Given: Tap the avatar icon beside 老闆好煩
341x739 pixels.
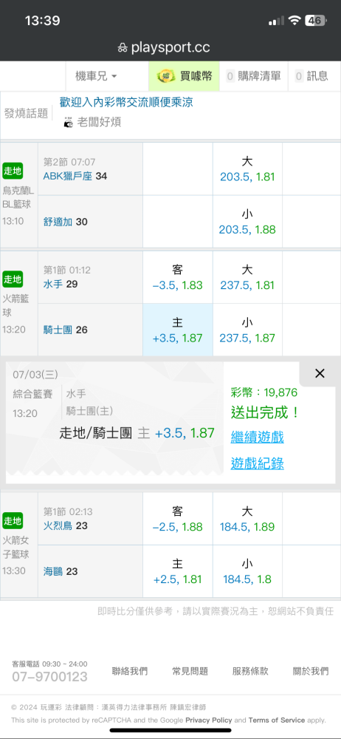Looking at the screenshot, I should pyautogui.click(x=69, y=123).
